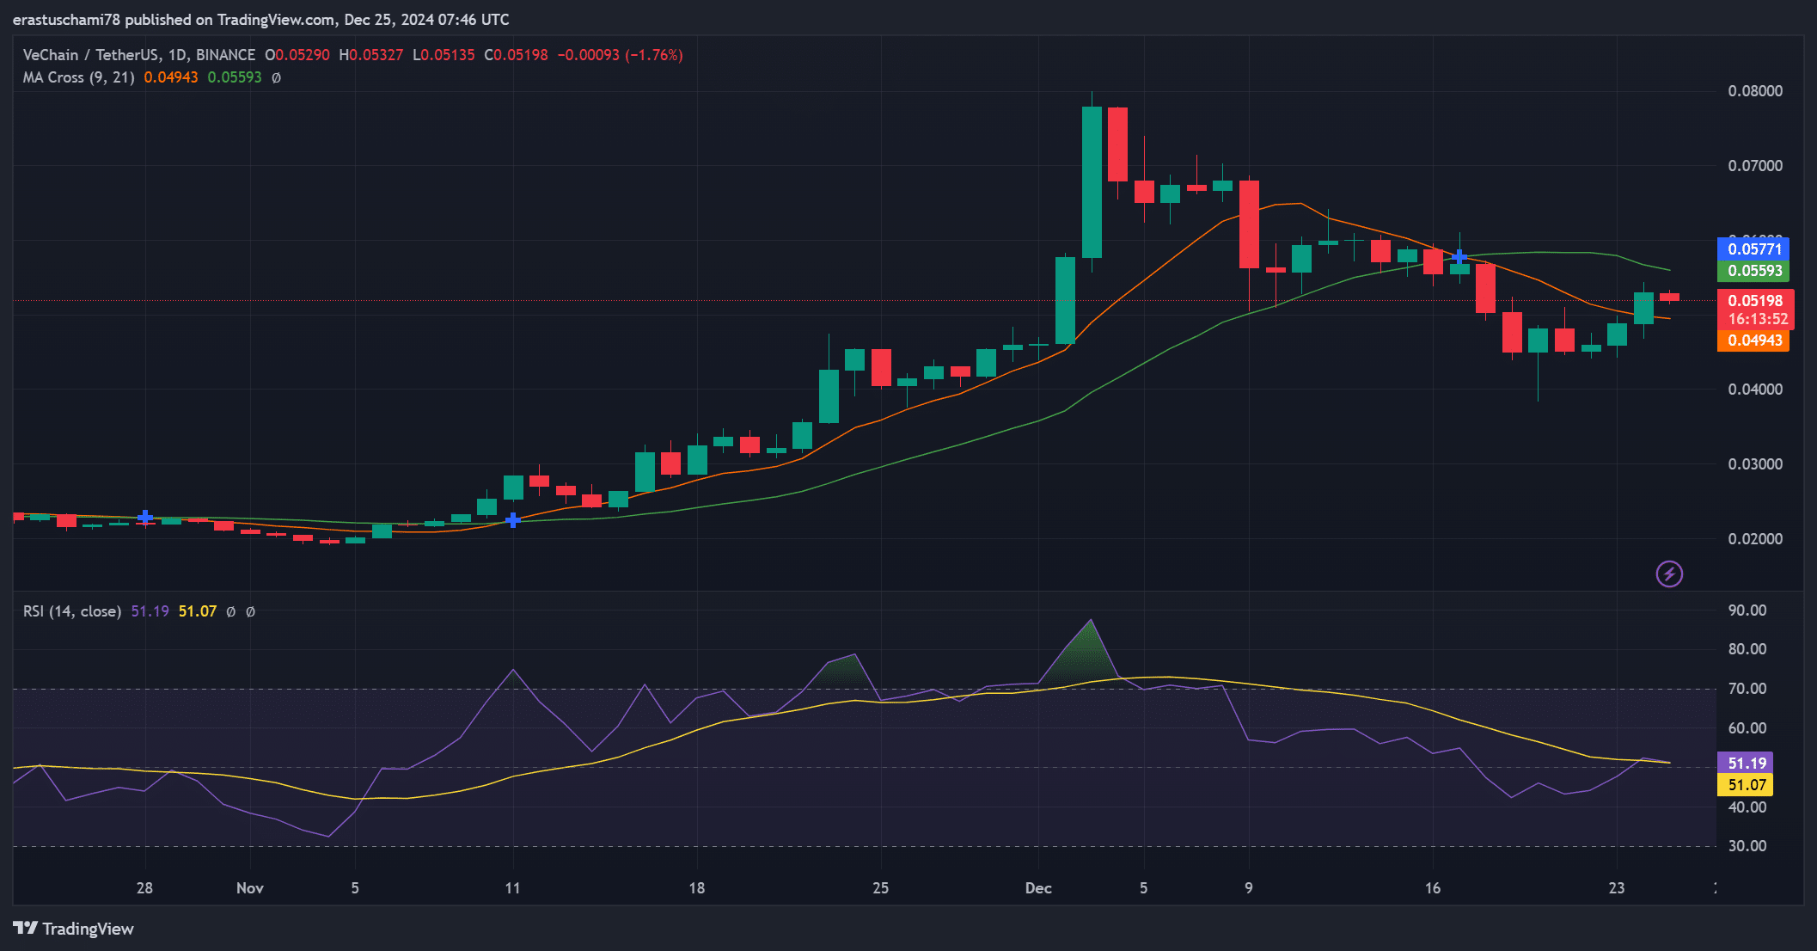Screen dimensions: 1817x951
Task: Click the green 0.05593 value in MA legend
Action: 235,77
